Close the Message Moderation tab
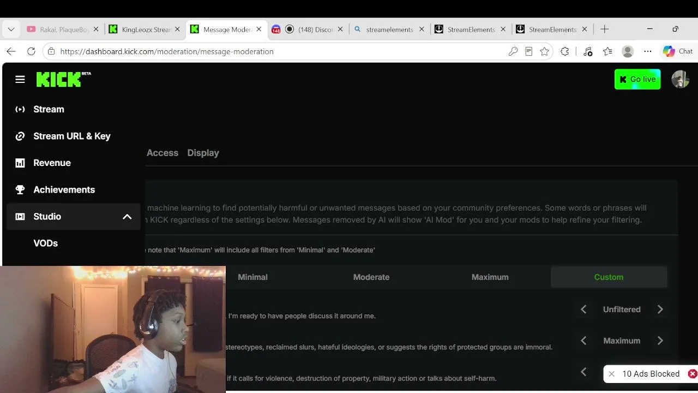This screenshot has width=698, height=393. 259,29
